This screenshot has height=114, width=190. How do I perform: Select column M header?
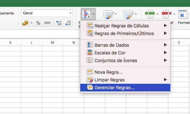coord(52,42)
